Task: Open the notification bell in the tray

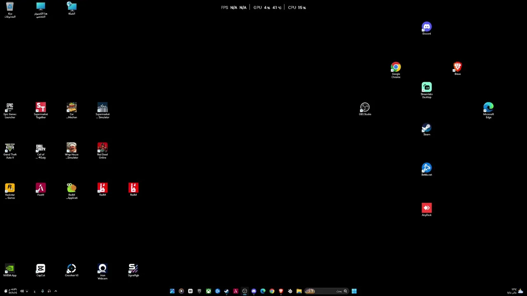Action: (6, 291)
